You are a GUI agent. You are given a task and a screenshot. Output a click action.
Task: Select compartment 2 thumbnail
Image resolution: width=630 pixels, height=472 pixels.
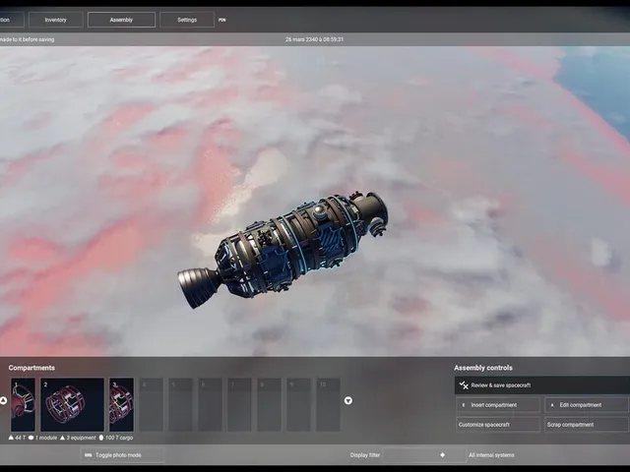72,404
